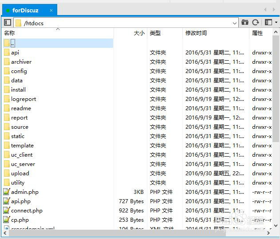
Task: Close the forDiscuz tab
Action: pyautogui.click(x=51, y=11)
